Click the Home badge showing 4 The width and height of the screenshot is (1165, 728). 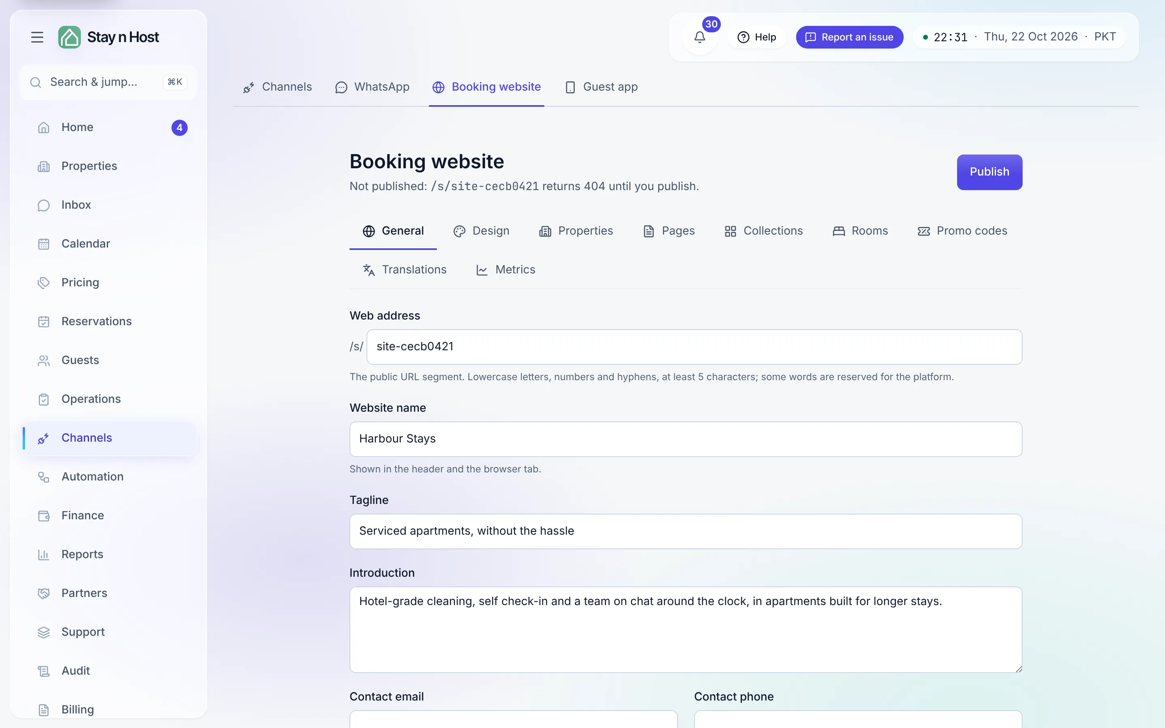pyautogui.click(x=180, y=127)
